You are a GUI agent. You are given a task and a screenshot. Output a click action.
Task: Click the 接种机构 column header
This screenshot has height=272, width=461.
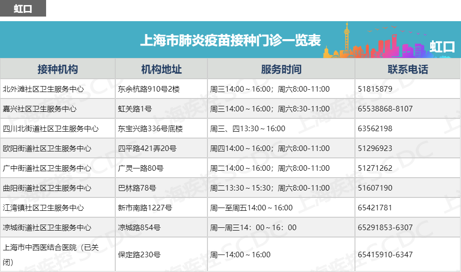(58, 69)
